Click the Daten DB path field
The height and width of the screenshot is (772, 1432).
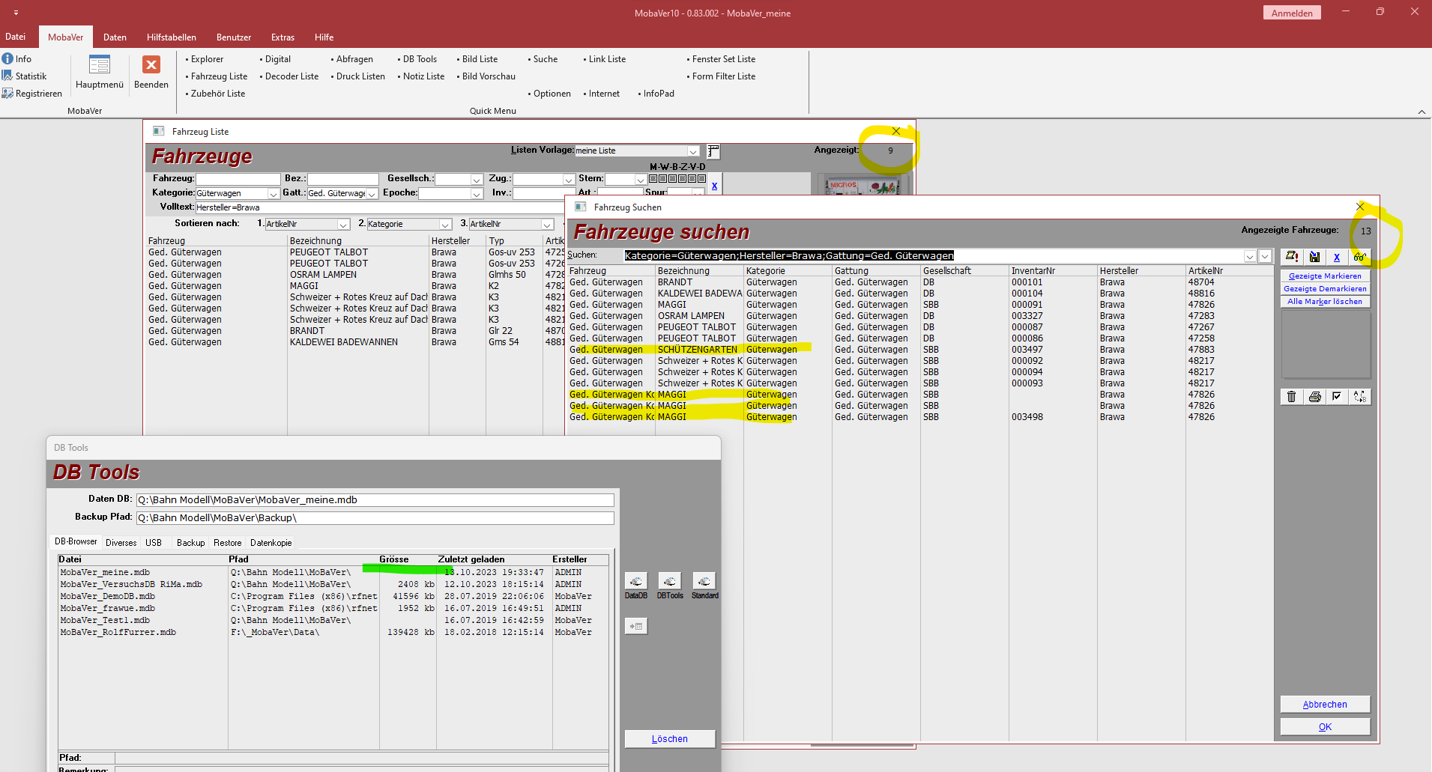[x=375, y=500]
